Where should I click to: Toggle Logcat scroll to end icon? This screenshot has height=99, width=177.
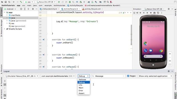(5, 84)
